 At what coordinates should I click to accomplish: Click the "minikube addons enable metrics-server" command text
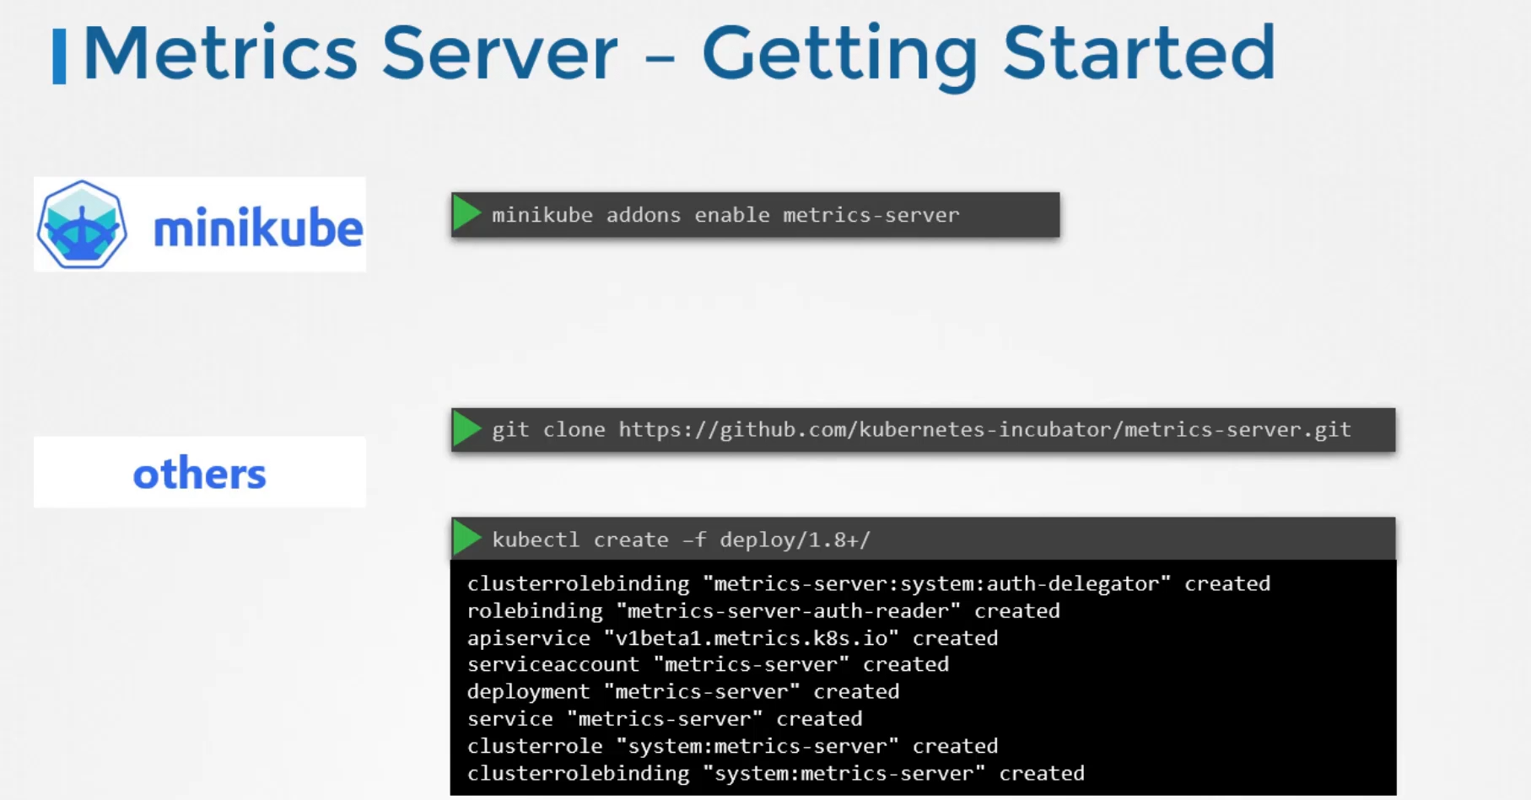pos(725,215)
